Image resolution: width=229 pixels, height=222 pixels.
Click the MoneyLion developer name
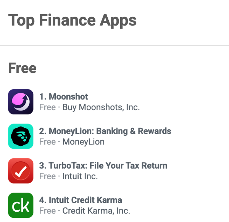[x=83, y=142]
